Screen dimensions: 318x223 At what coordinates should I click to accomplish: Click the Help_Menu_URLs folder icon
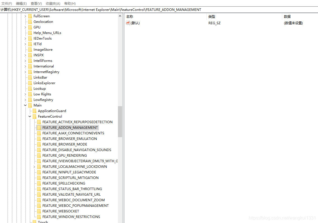(30, 33)
